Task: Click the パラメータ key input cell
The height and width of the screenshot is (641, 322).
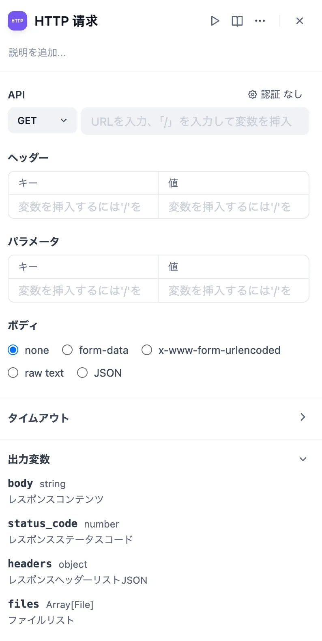Action: click(83, 290)
